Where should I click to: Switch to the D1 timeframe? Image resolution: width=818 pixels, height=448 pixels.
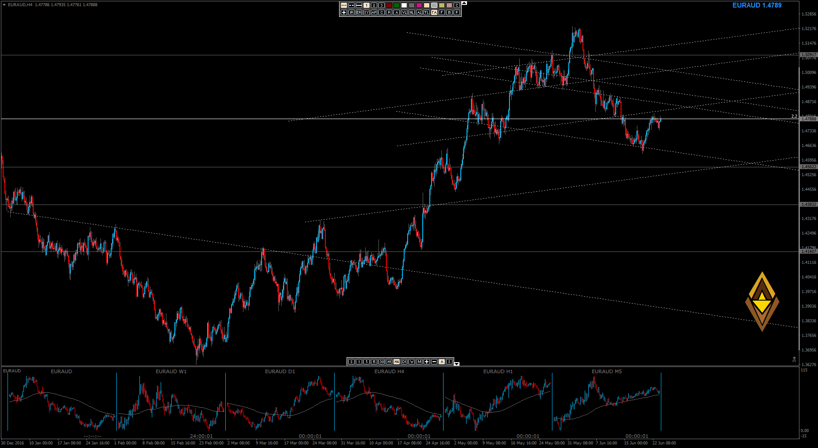pos(404,362)
